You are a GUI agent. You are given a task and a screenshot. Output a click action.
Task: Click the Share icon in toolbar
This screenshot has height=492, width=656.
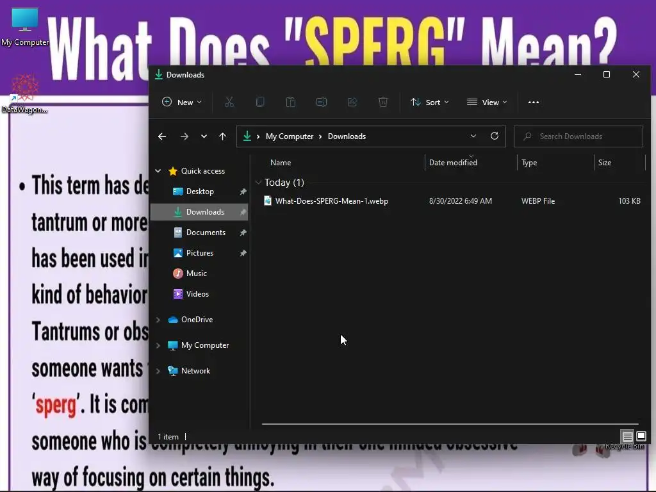[352, 102]
